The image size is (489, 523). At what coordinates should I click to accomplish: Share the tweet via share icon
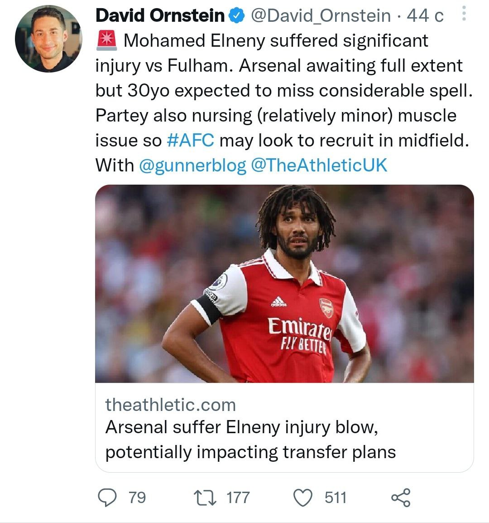pyautogui.click(x=401, y=498)
